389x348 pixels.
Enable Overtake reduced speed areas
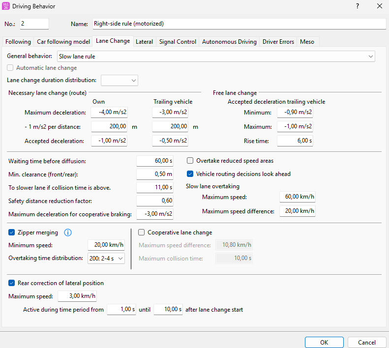pos(190,161)
